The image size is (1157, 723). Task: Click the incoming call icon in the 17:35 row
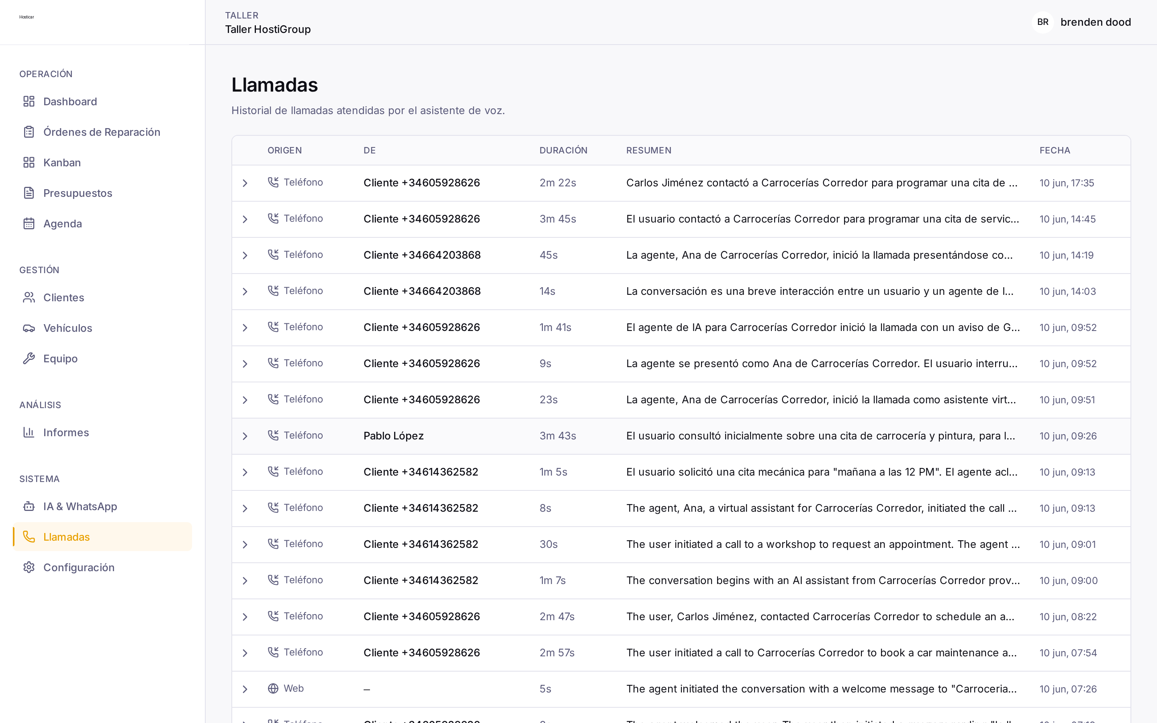[273, 182]
